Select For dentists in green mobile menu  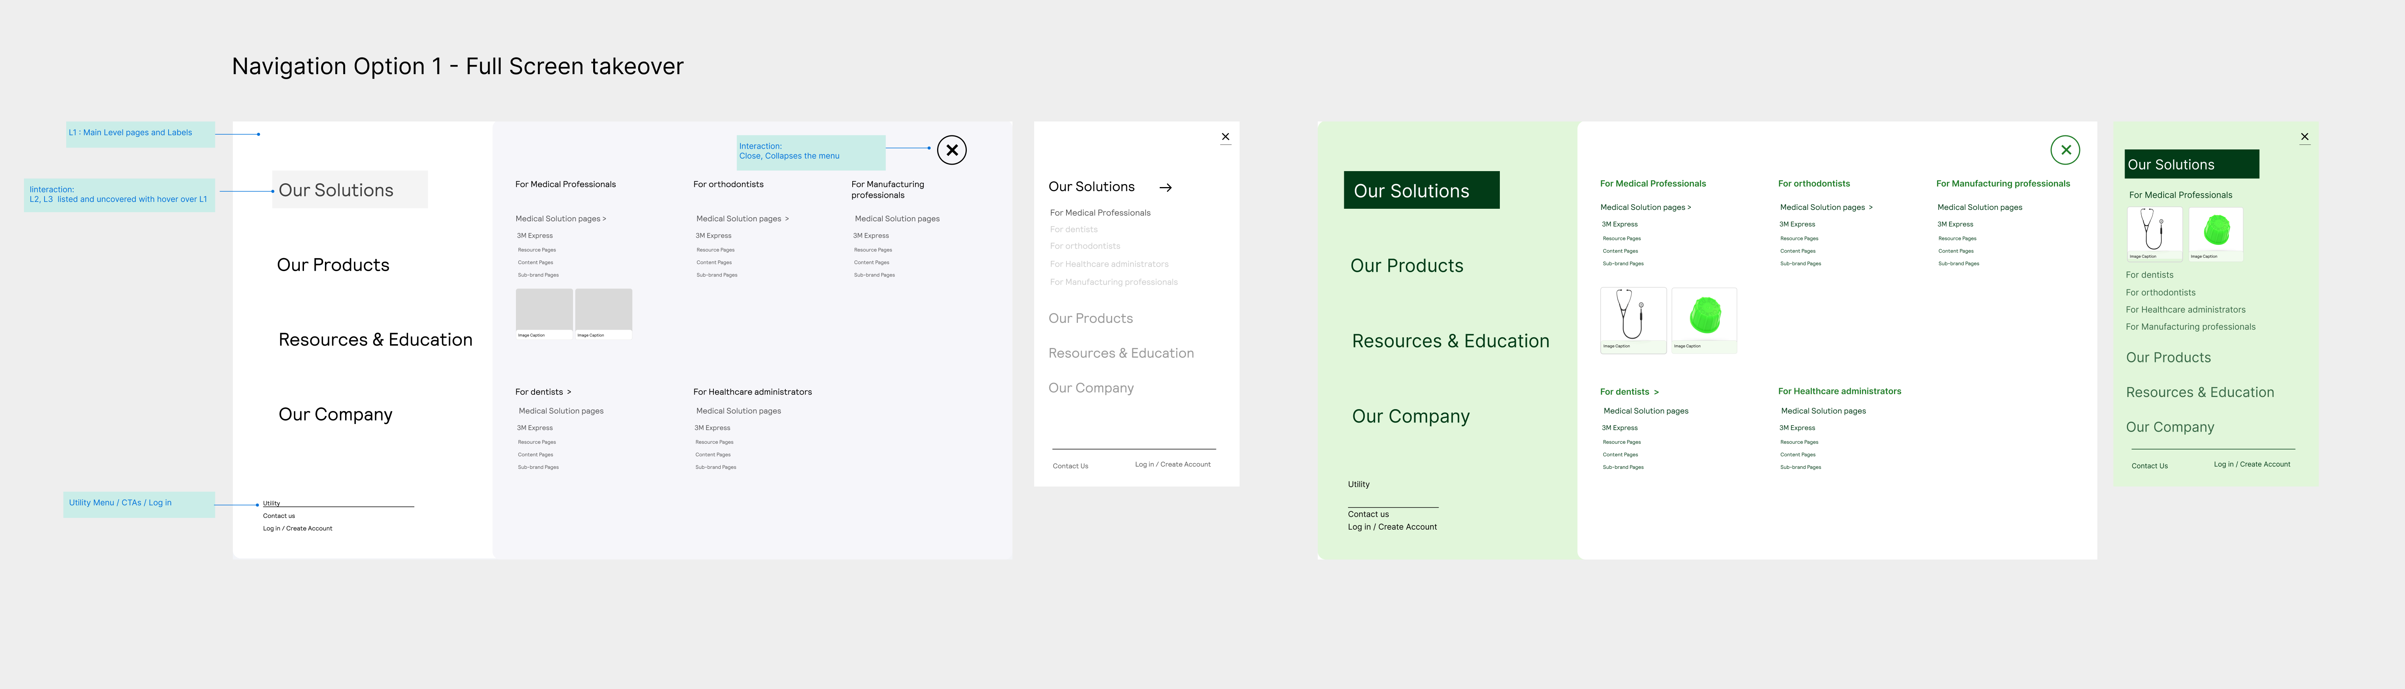[2149, 275]
